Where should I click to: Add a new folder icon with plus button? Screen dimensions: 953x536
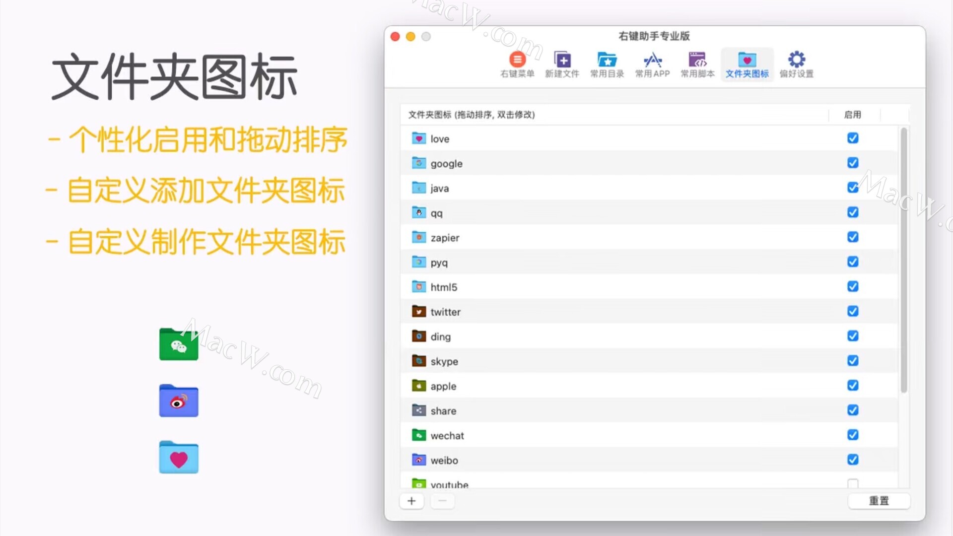tap(411, 501)
